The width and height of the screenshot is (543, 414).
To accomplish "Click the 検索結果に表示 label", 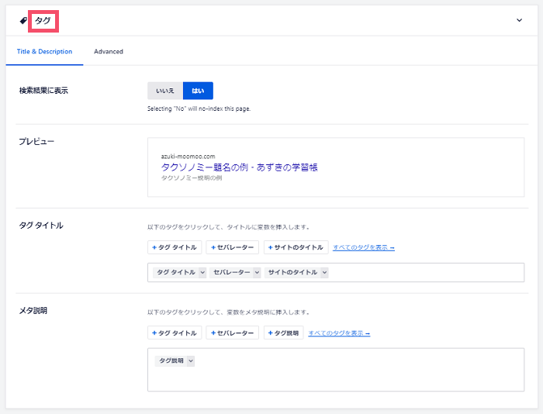I will coord(43,91).
